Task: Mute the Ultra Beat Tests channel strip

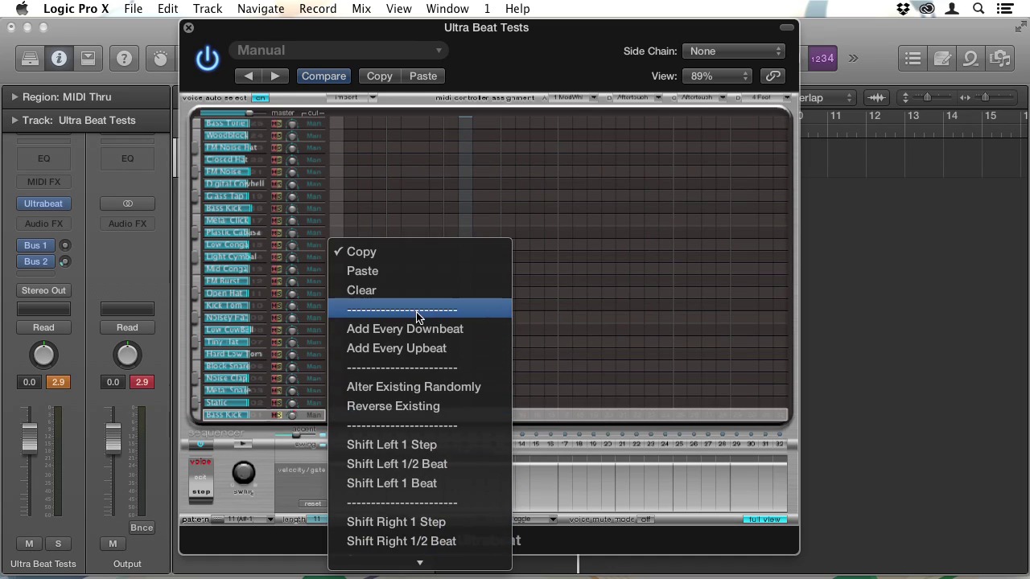Action: 29,544
